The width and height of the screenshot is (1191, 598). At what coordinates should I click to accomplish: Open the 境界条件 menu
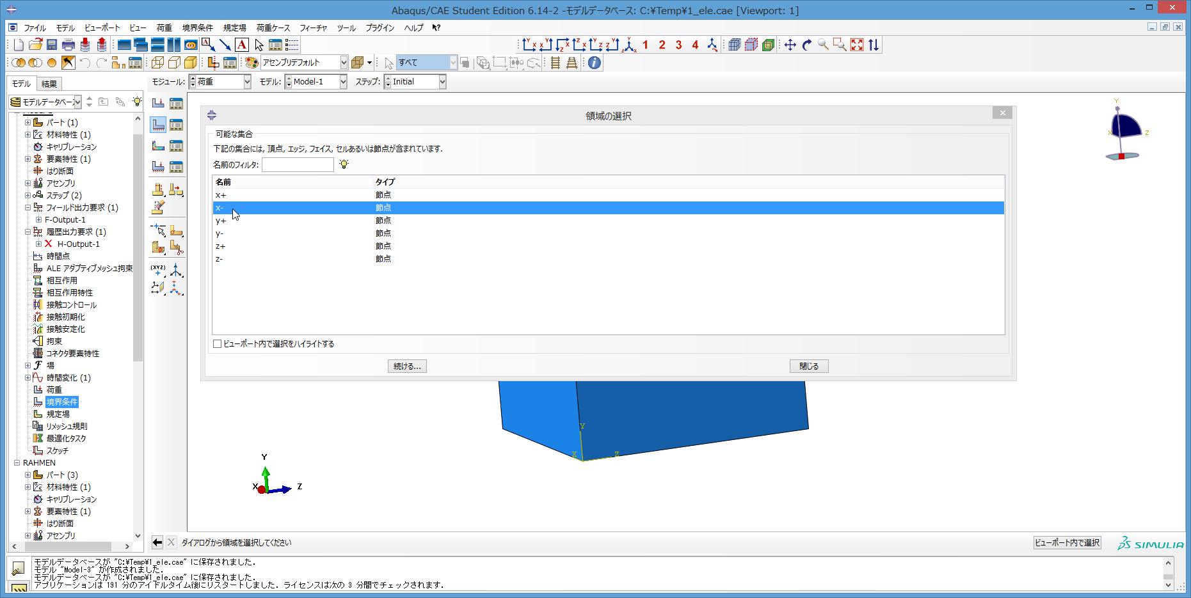click(198, 28)
